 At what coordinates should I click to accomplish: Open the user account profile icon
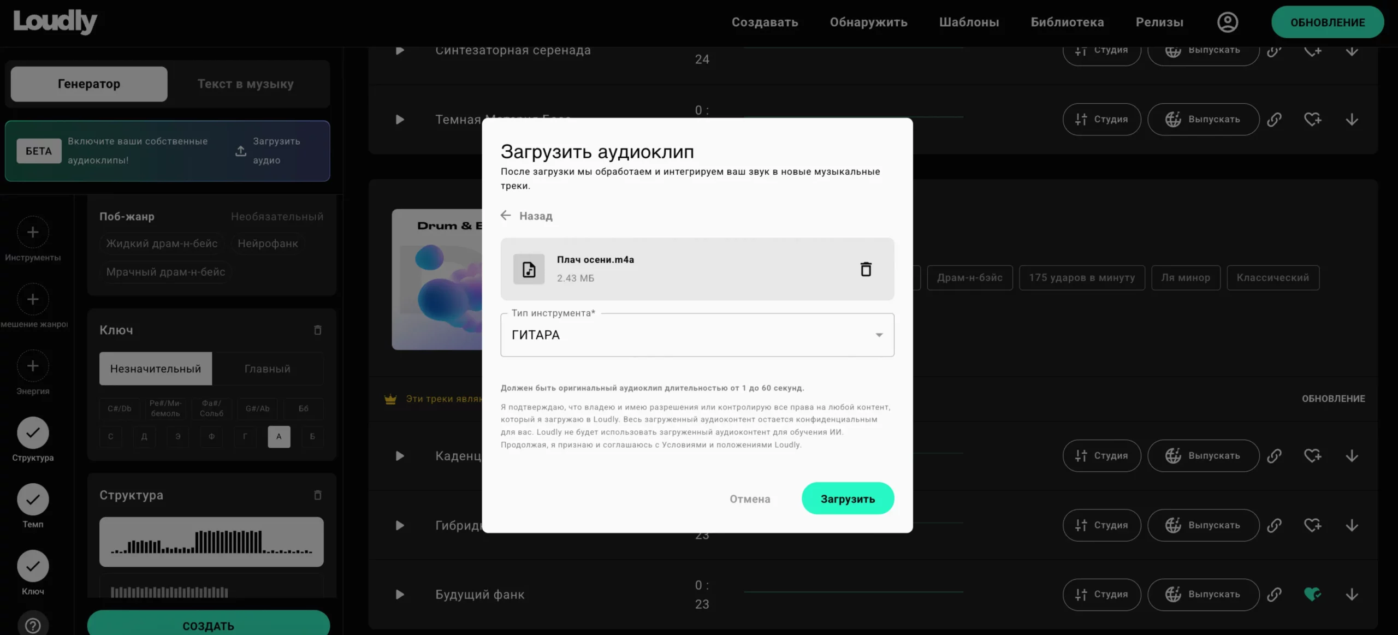click(1227, 22)
